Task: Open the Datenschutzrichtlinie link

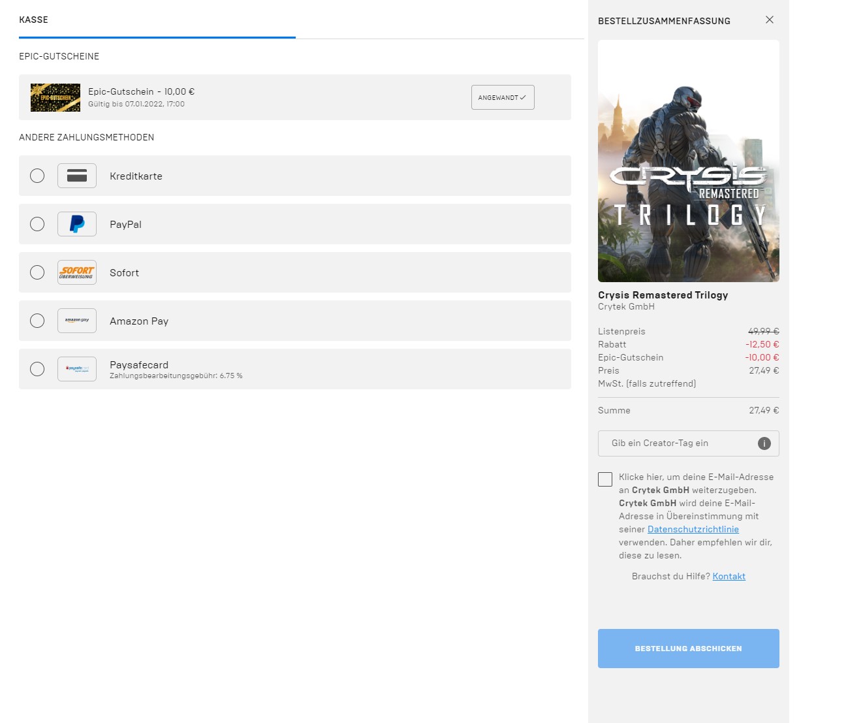Action: point(693,529)
